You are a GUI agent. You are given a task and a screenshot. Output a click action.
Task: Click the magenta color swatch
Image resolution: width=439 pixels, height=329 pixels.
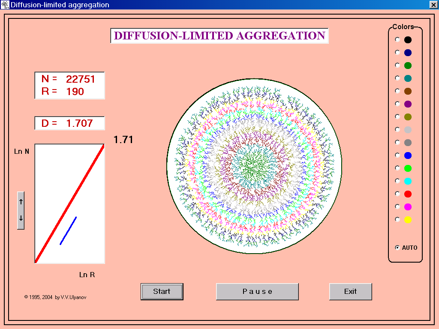(408, 207)
